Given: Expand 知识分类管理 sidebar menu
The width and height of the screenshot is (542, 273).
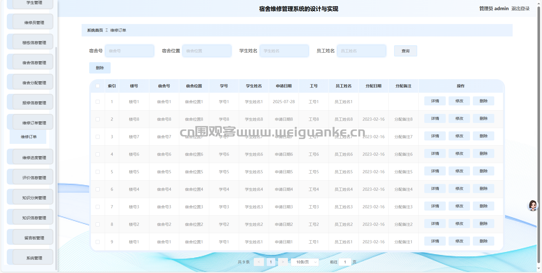Looking at the screenshot, I should pyautogui.click(x=30, y=197).
